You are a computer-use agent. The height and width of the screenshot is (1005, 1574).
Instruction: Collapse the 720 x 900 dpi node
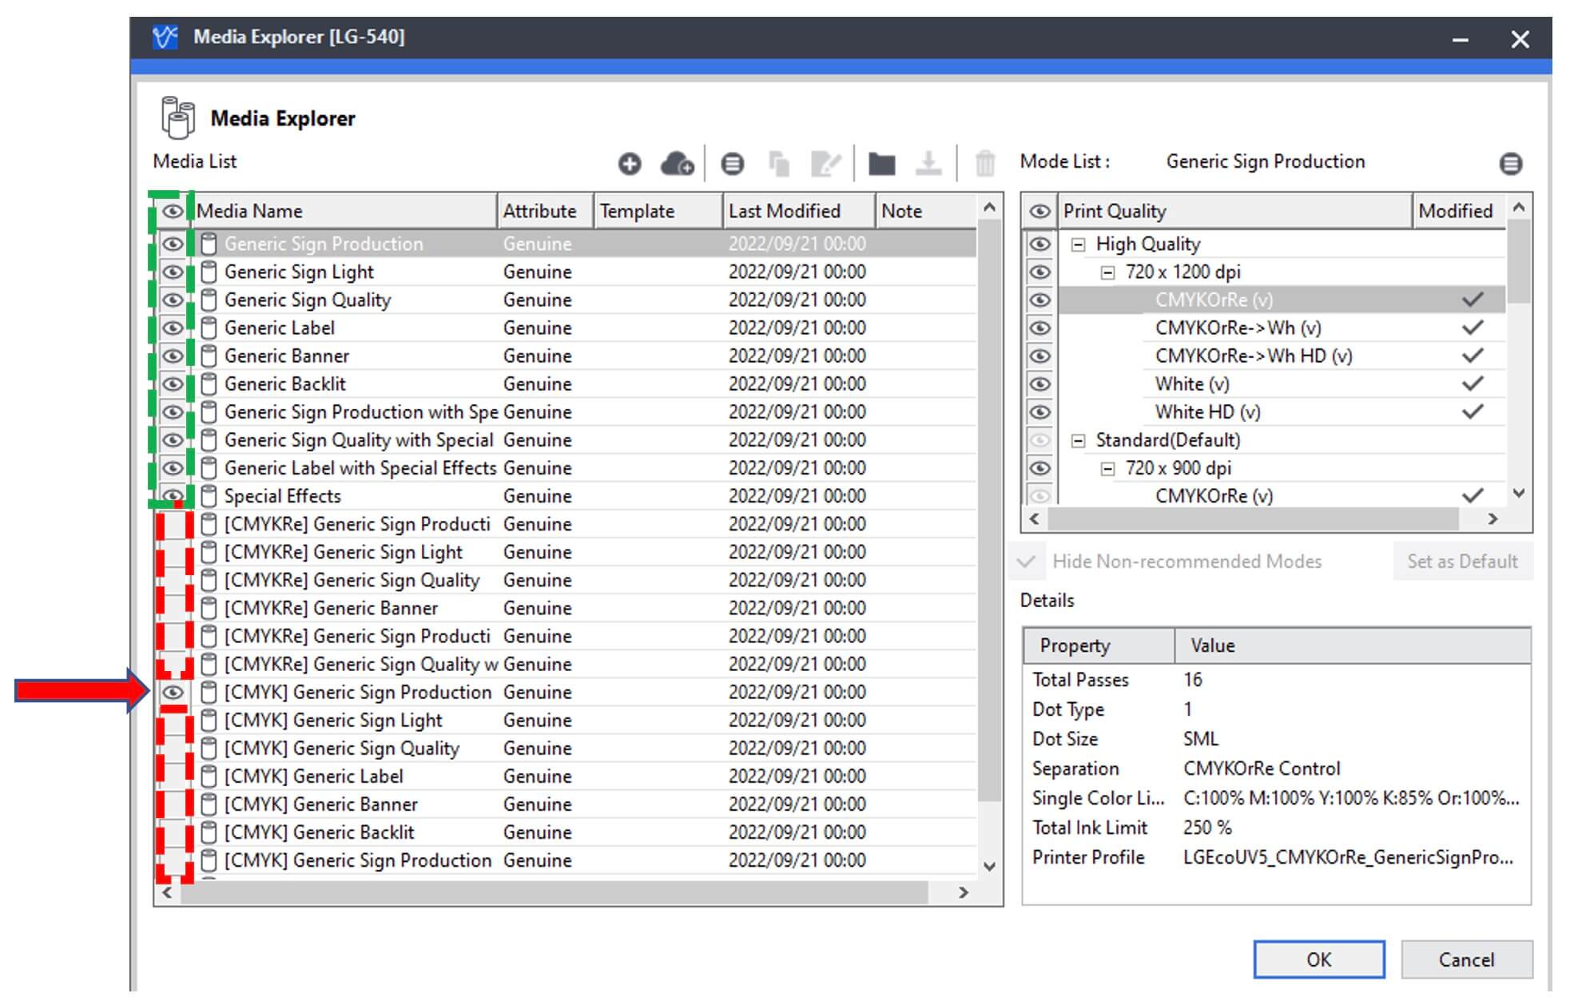1107,468
